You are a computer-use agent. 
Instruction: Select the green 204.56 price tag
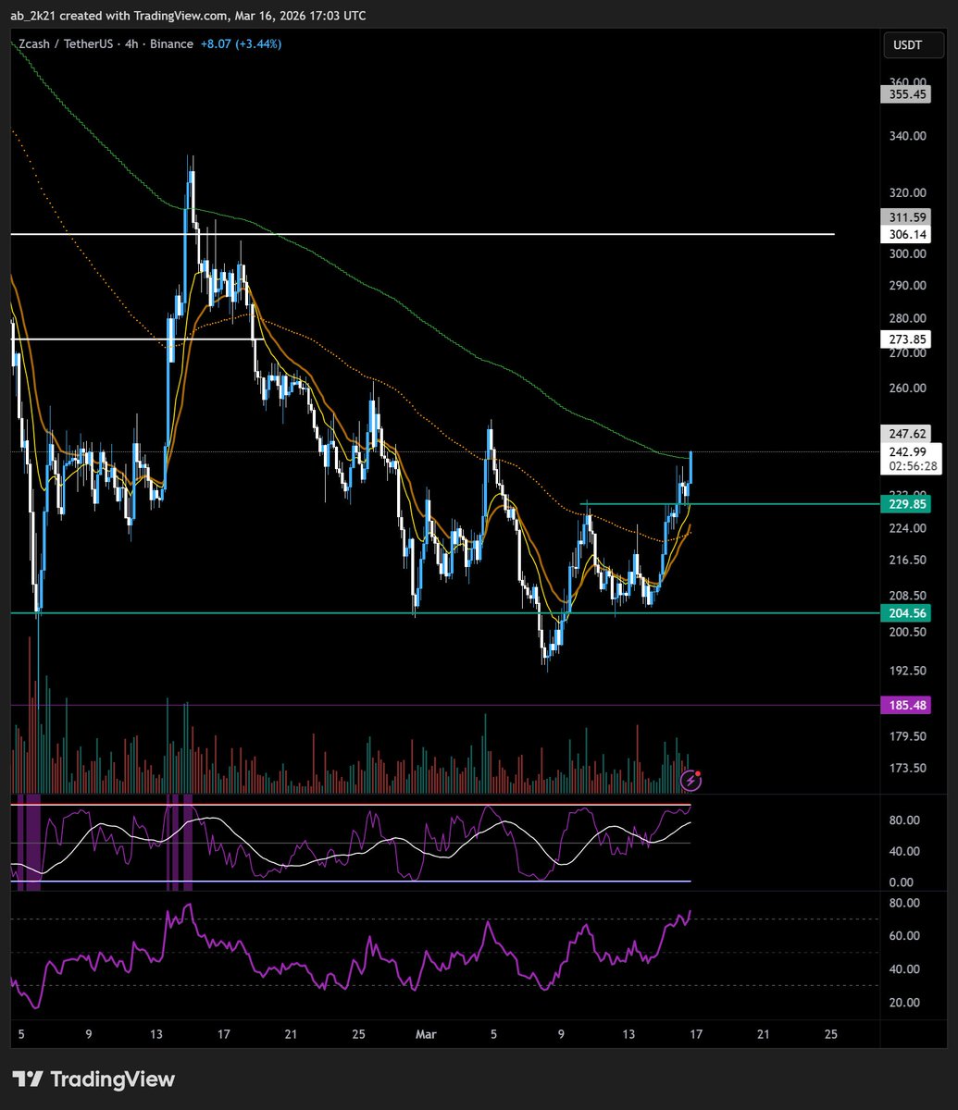click(904, 613)
